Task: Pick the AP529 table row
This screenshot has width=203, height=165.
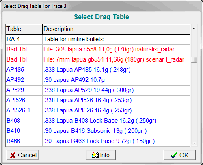Action: (x=98, y=90)
